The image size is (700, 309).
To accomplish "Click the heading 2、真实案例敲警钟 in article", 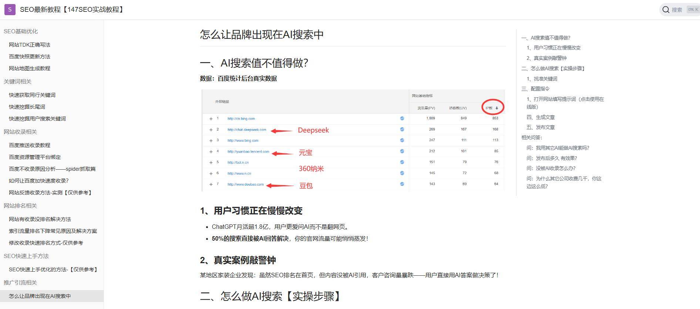I will pyautogui.click(x=238, y=260).
